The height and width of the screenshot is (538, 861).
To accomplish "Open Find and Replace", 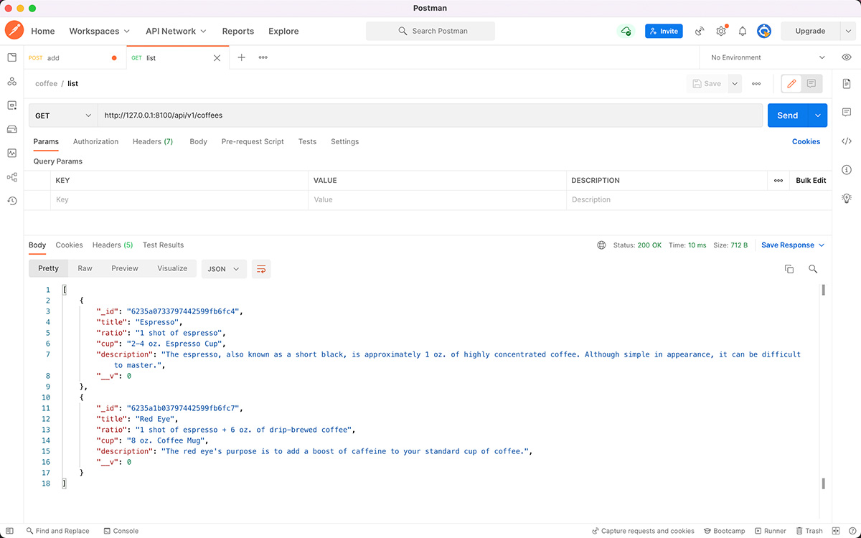I will pyautogui.click(x=57, y=531).
